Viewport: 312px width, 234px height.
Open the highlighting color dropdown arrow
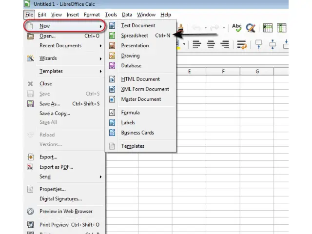(184, 44)
